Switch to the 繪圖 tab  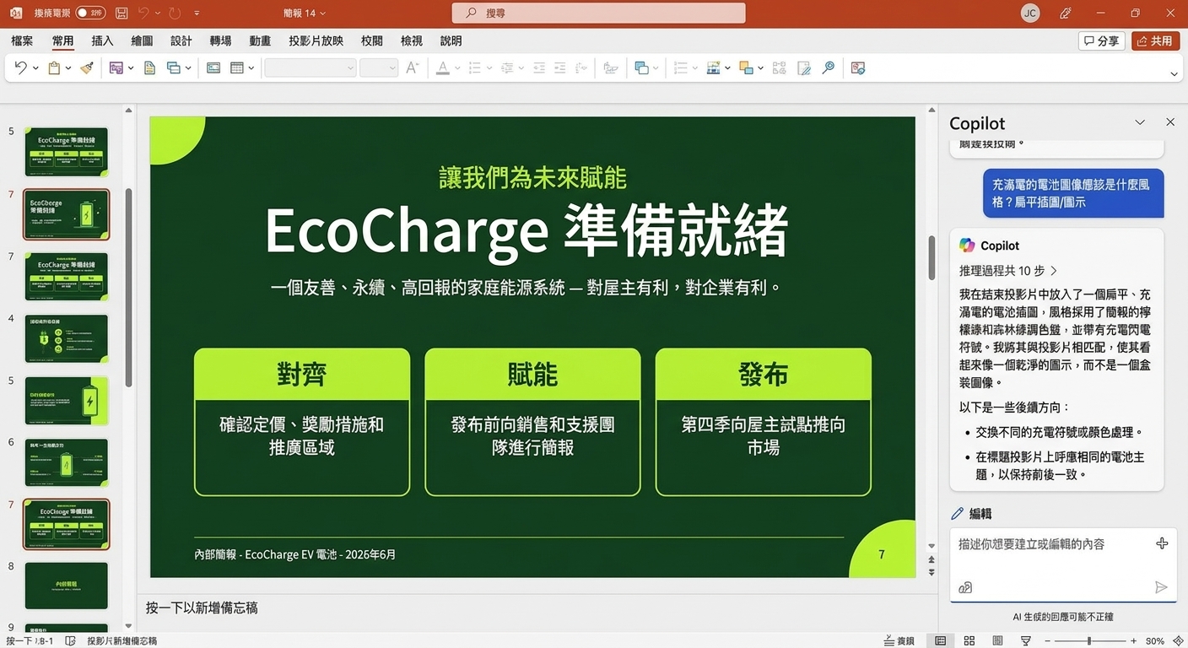tap(142, 40)
